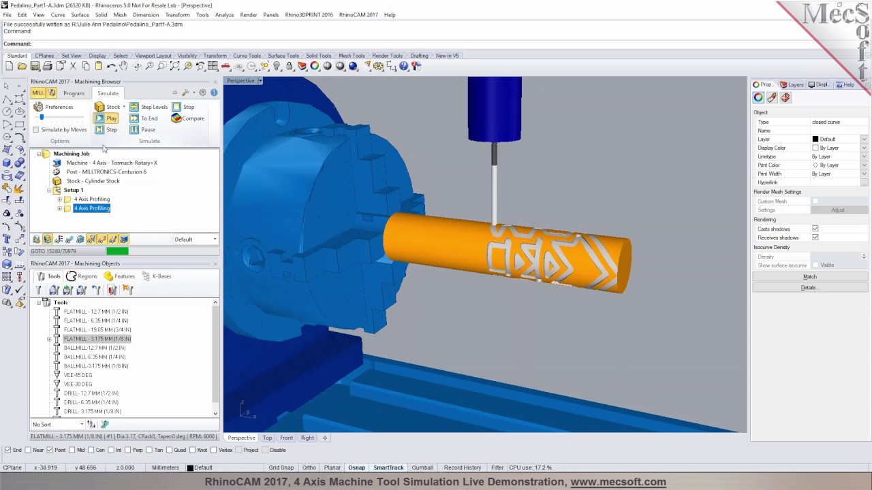Click the New file icon in Standard toolbar
Viewport: 872px width, 490px height.
(x=9, y=66)
